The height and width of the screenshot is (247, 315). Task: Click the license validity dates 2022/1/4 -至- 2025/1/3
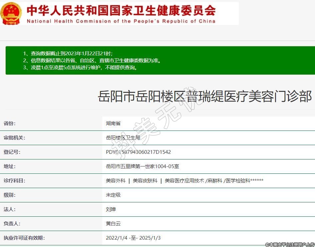tap(133, 238)
